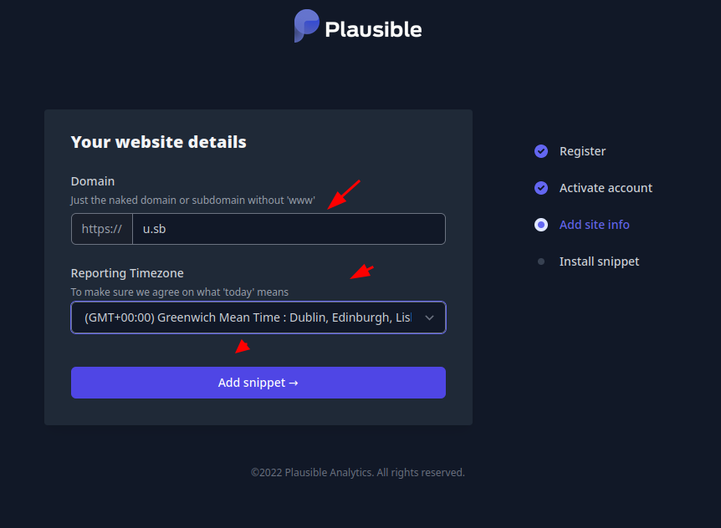Open the Reporting Timezone select box

pyautogui.click(x=258, y=317)
